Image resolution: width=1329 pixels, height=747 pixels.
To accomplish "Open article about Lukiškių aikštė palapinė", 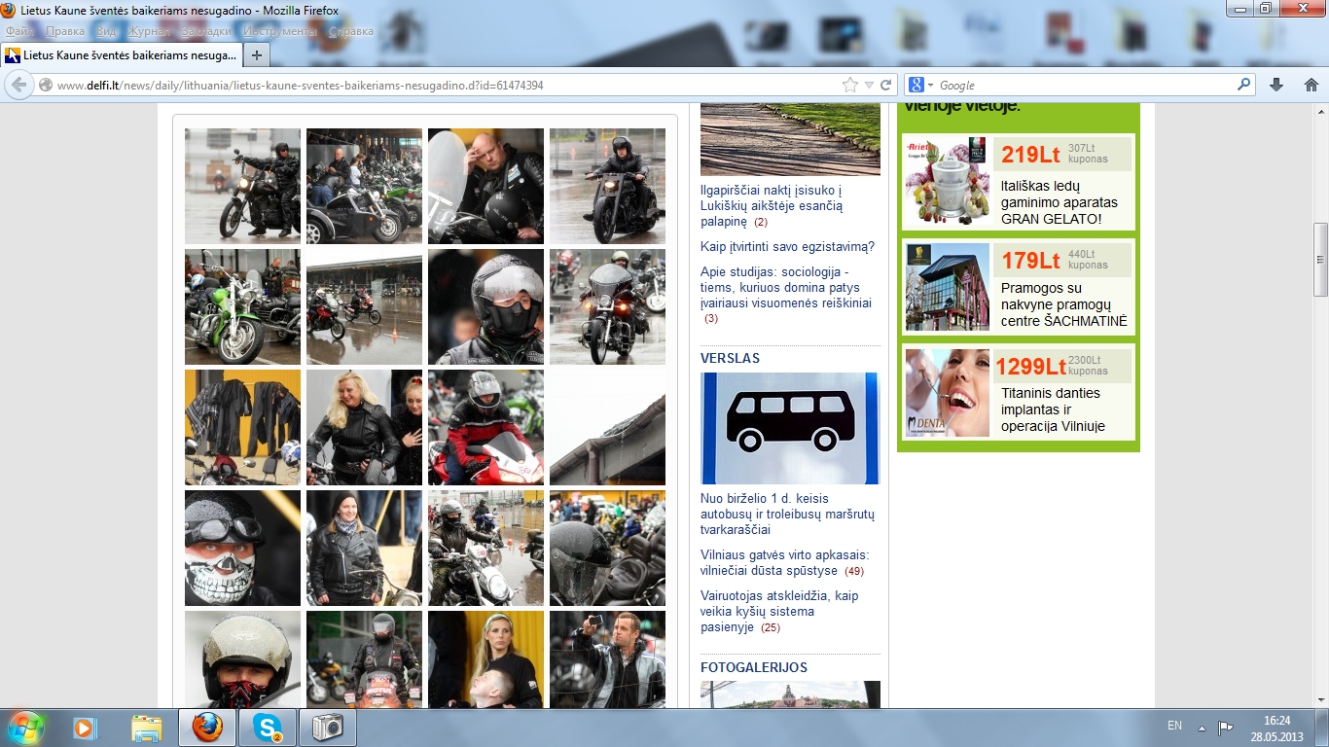I will (771, 206).
